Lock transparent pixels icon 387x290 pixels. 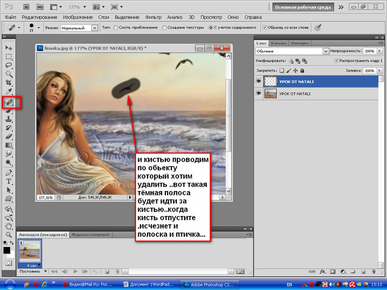pyautogui.click(x=281, y=71)
